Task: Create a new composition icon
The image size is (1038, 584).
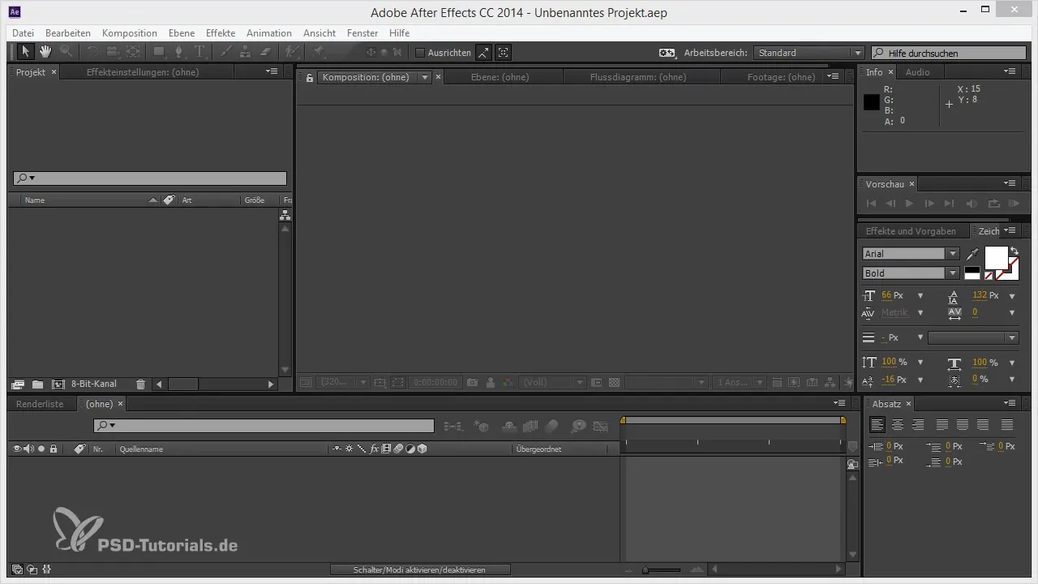Action: coord(58,384)
